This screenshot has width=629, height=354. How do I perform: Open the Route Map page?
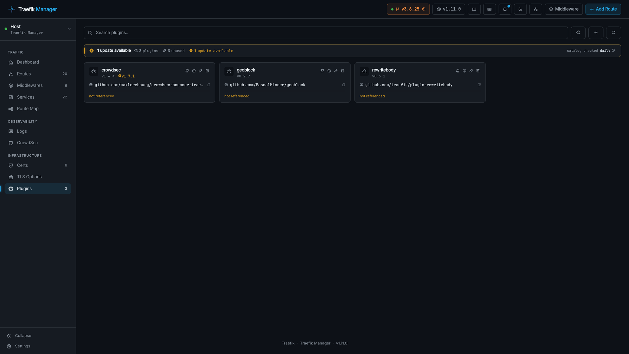[x=38, y=109]
